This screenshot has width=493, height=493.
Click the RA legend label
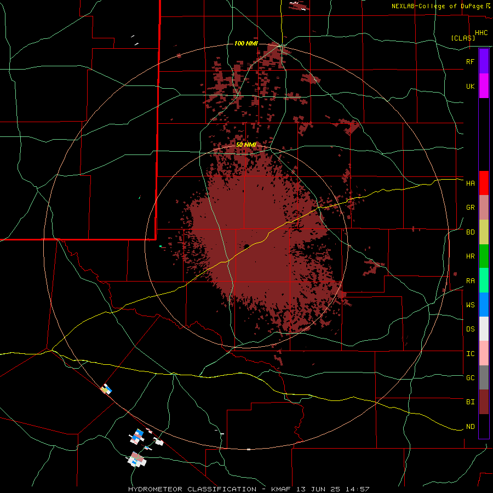pyautogui.click(x=470, y=281)
